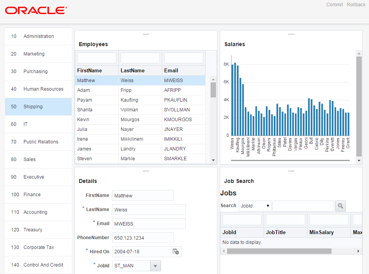Screen dimensions: 369x274
Task: Sort by LastName column header
Action: click(x=140, y=71)
